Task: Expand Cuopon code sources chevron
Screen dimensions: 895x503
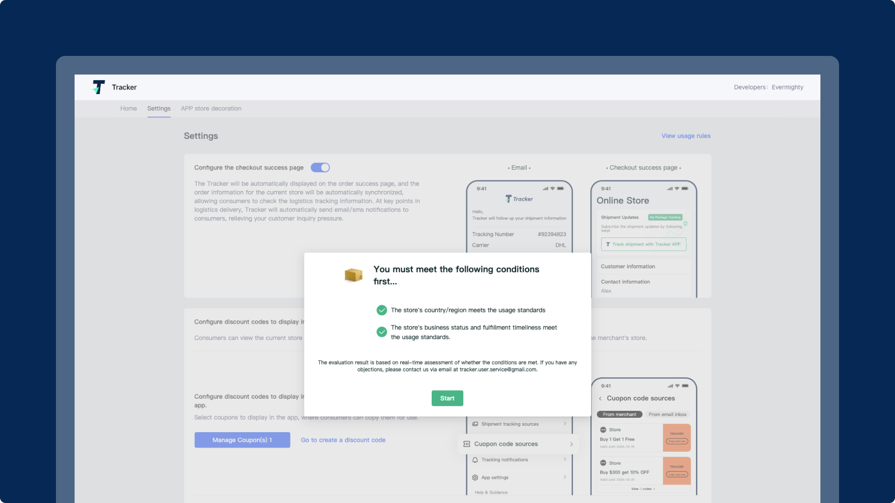Action: click(571, 444)
